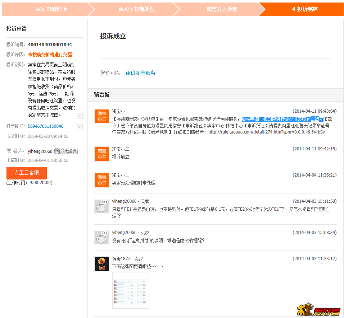This screenshot has height=318, width=344.
Task: Click the 成交时间 2014-03-28 09:14:03 value
Action: [x=48, y=136]
